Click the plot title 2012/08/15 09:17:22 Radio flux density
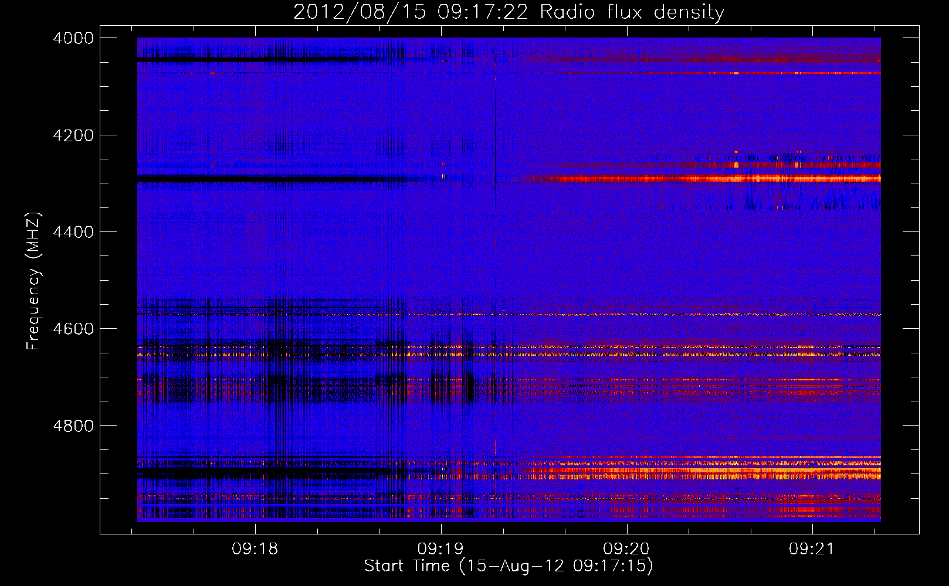 pos(509,12)
